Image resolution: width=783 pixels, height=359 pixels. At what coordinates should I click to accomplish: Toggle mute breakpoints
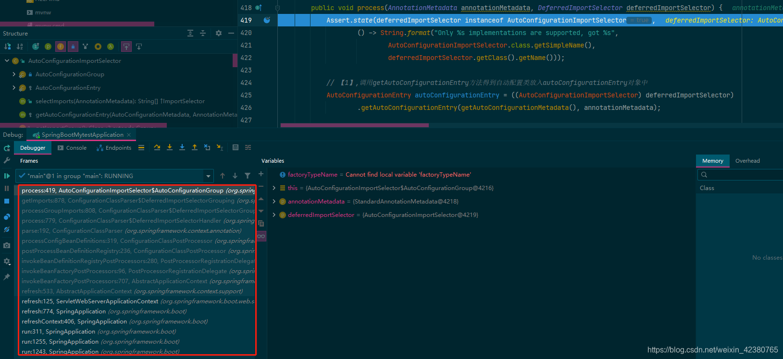click(x=7, y=229)
